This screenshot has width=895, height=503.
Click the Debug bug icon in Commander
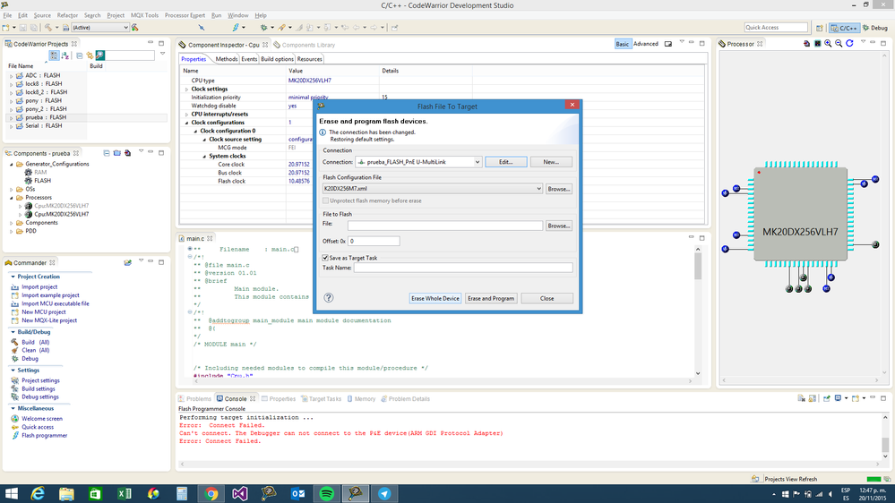tap(15, 359)
